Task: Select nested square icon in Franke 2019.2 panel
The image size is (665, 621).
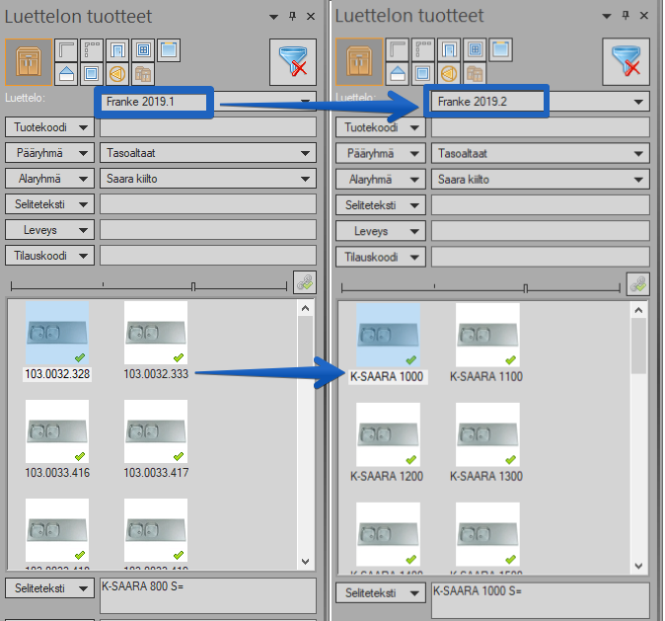Action: click(x=423, y=74)
